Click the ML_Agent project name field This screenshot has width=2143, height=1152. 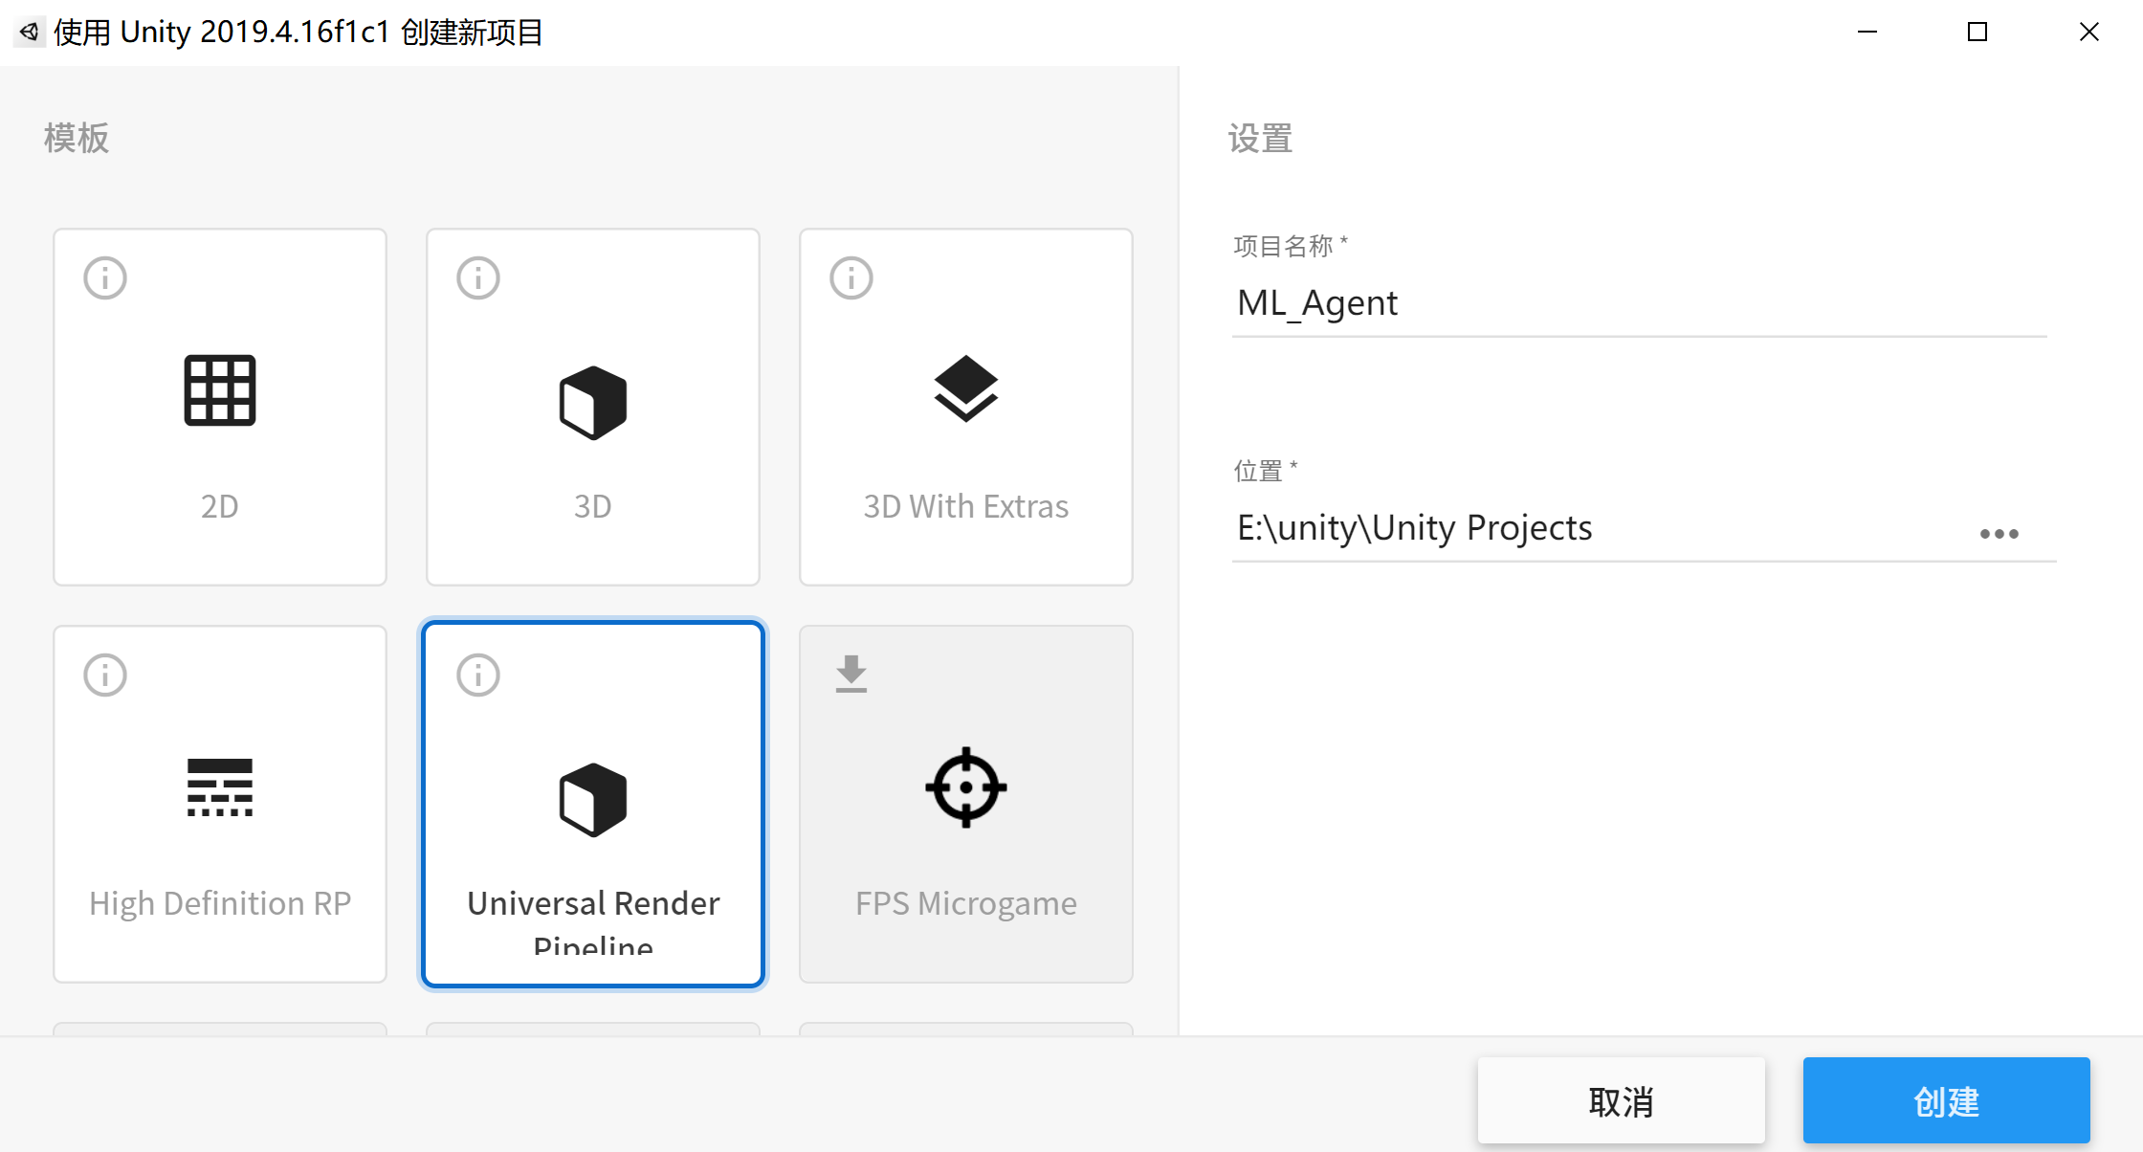[1639, 302]
